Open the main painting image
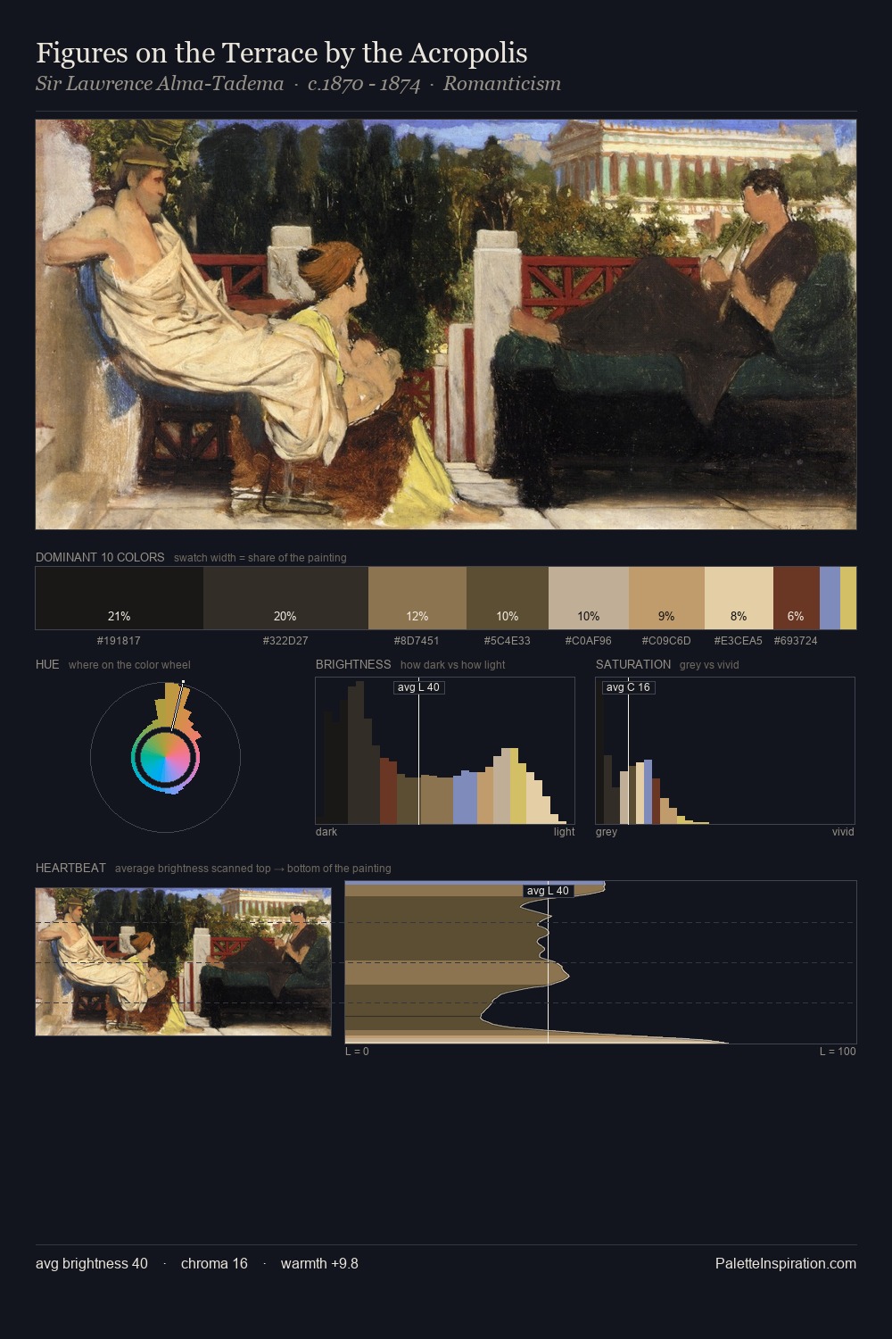 (x=446, y=325)
